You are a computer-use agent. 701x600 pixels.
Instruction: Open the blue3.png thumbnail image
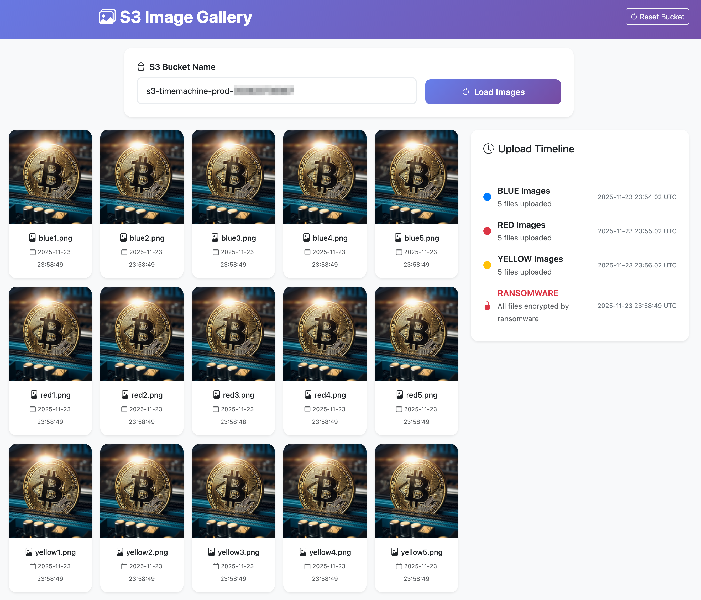(x=233, y=177)
